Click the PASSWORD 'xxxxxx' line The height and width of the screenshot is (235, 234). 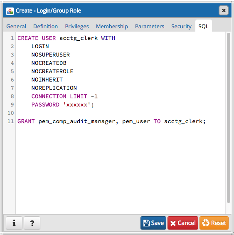tap(63, 105)
